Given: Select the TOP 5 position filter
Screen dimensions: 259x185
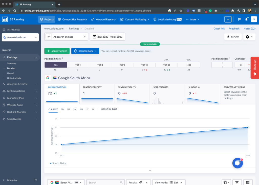Looking at the screenshot, I should point(122,65).
